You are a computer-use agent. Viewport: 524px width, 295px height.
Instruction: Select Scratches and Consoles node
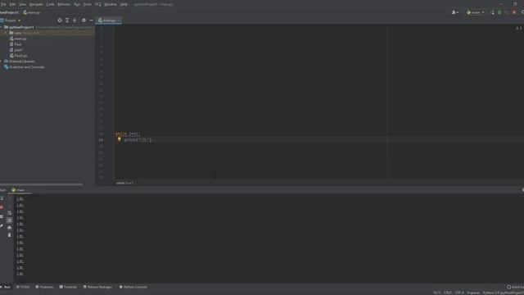pos(25,67)
